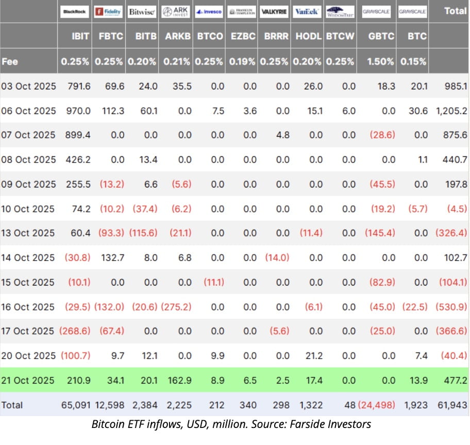Click the 03 Oct 2025 date cell

(x=28, y=86)
